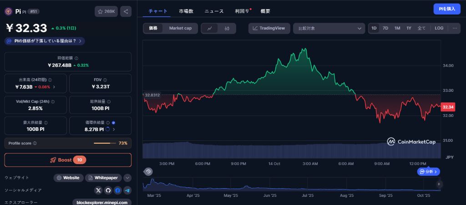Select the line chart view icon
This screenshot has height=205, width=466.
209,28
